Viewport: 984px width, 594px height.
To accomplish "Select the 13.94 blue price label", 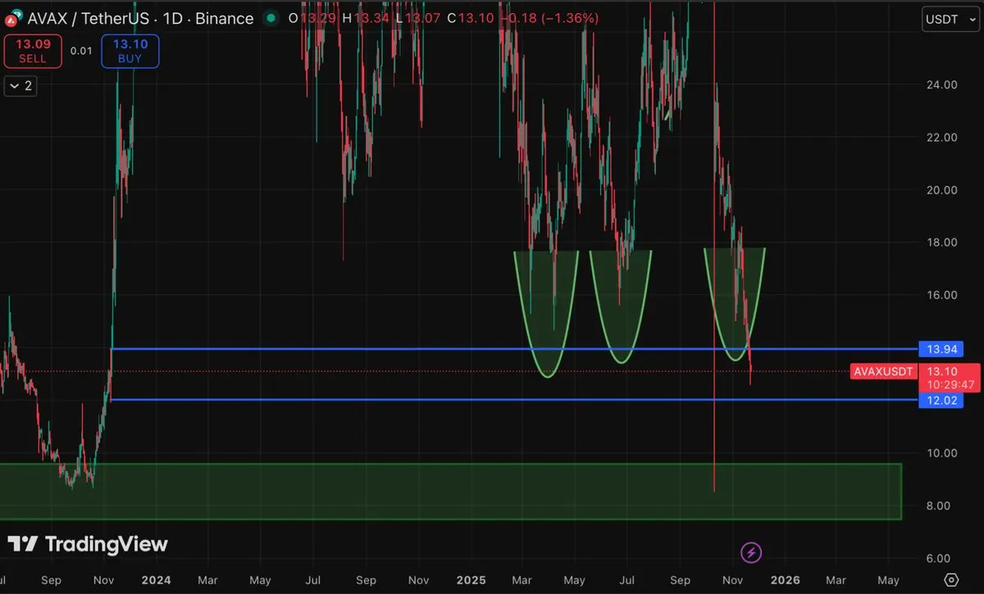I will 941,349.
